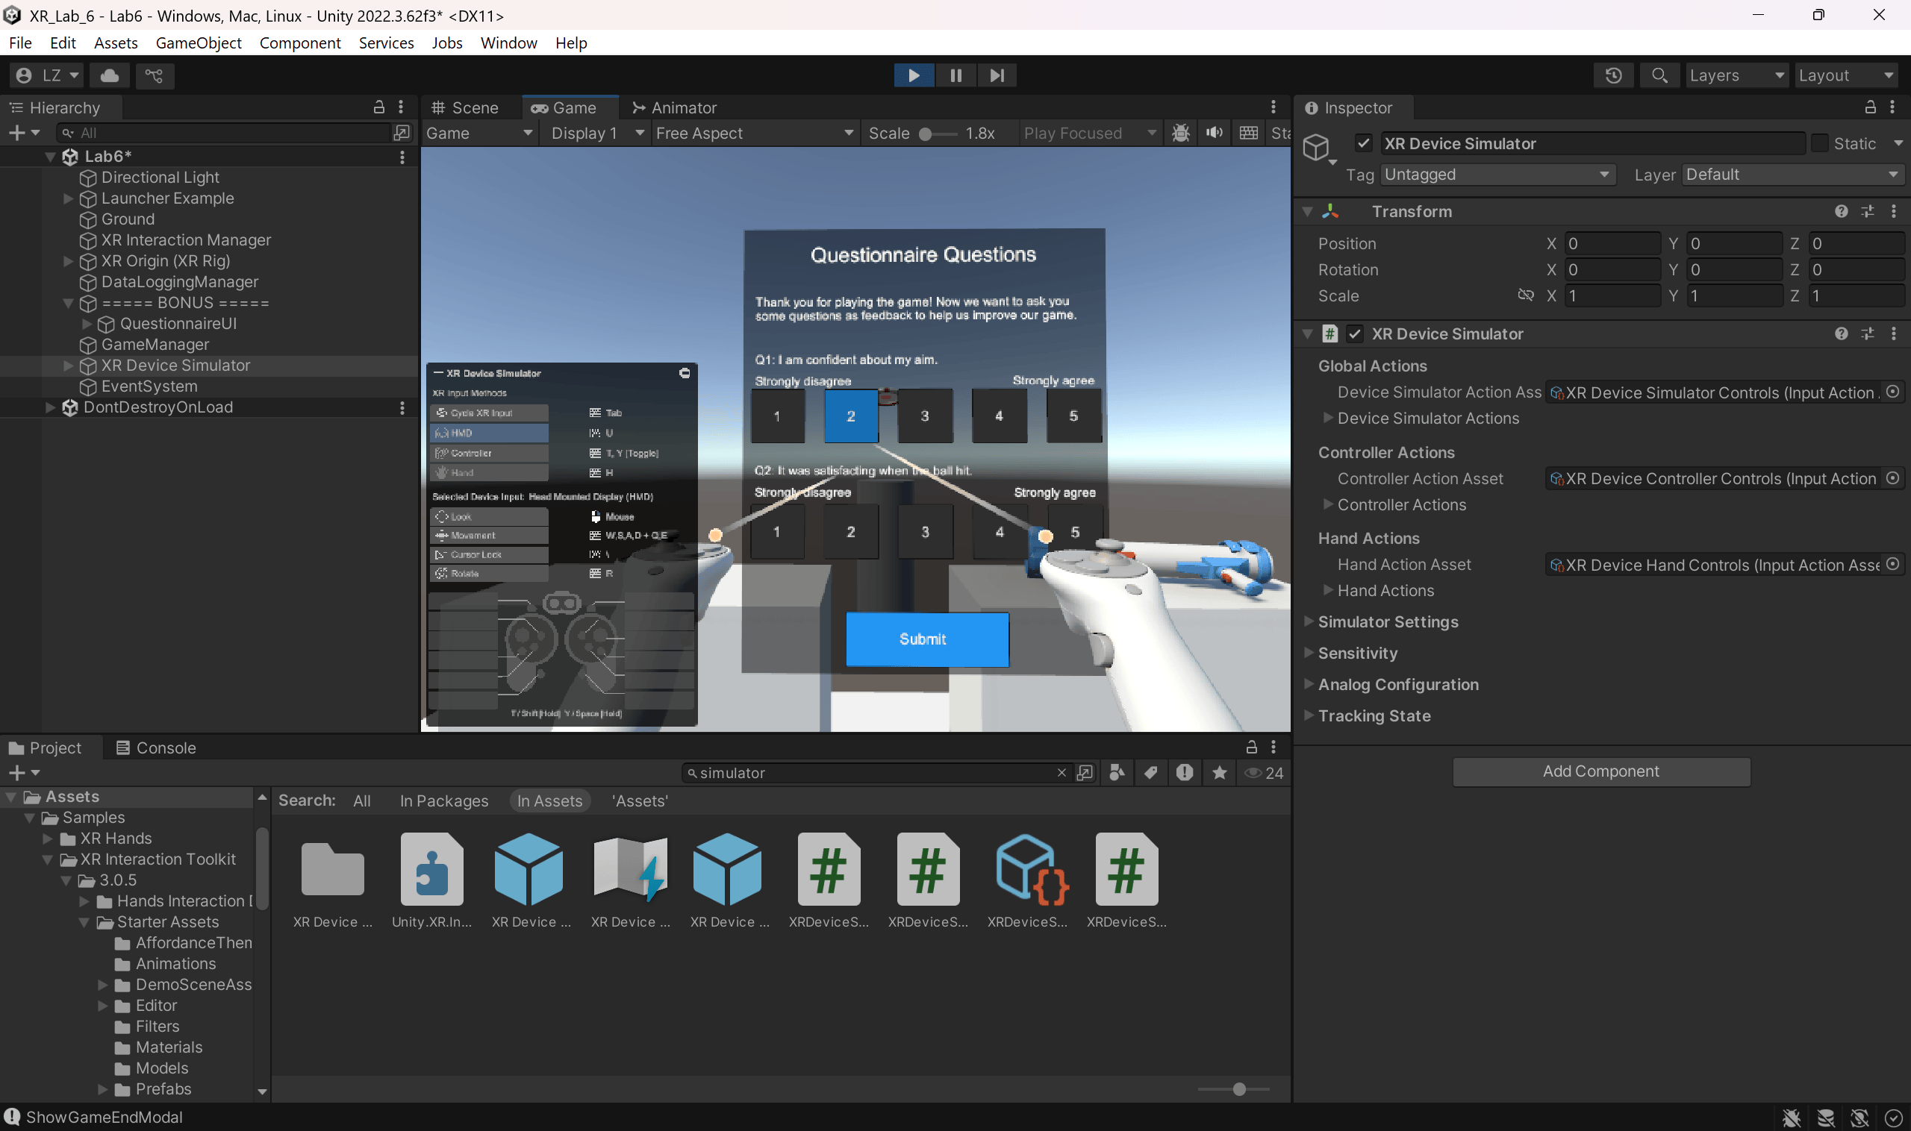Lock the Inspector panel
The width and height of the screenshot is (1911, 1131).
[1871, 107]
